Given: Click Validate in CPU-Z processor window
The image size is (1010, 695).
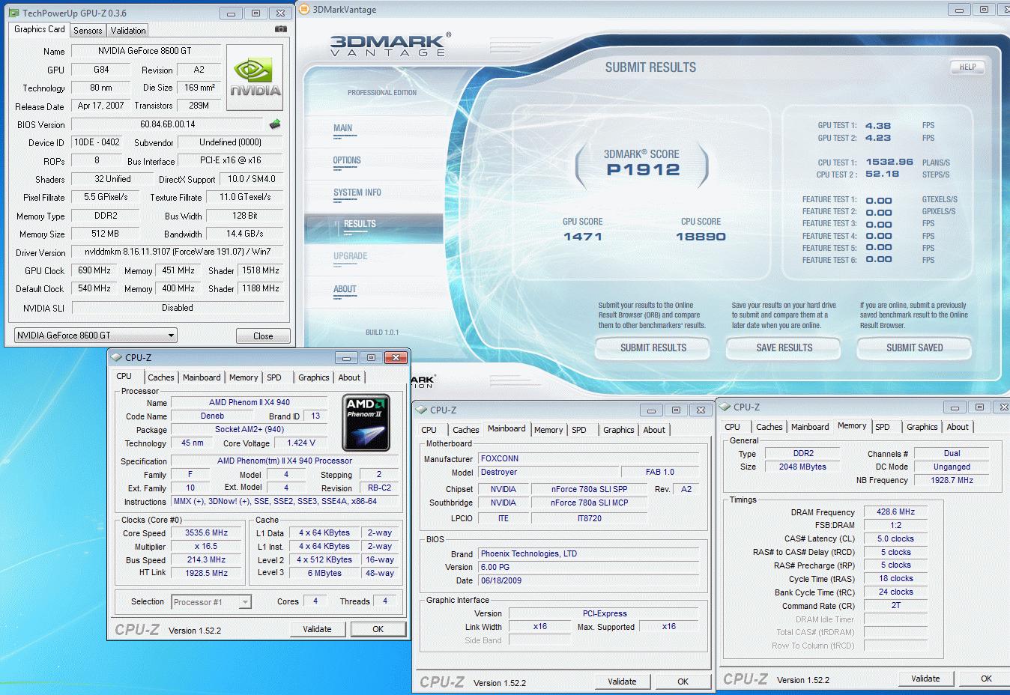Looking at the screenshot, I should [x=317, y=629].
